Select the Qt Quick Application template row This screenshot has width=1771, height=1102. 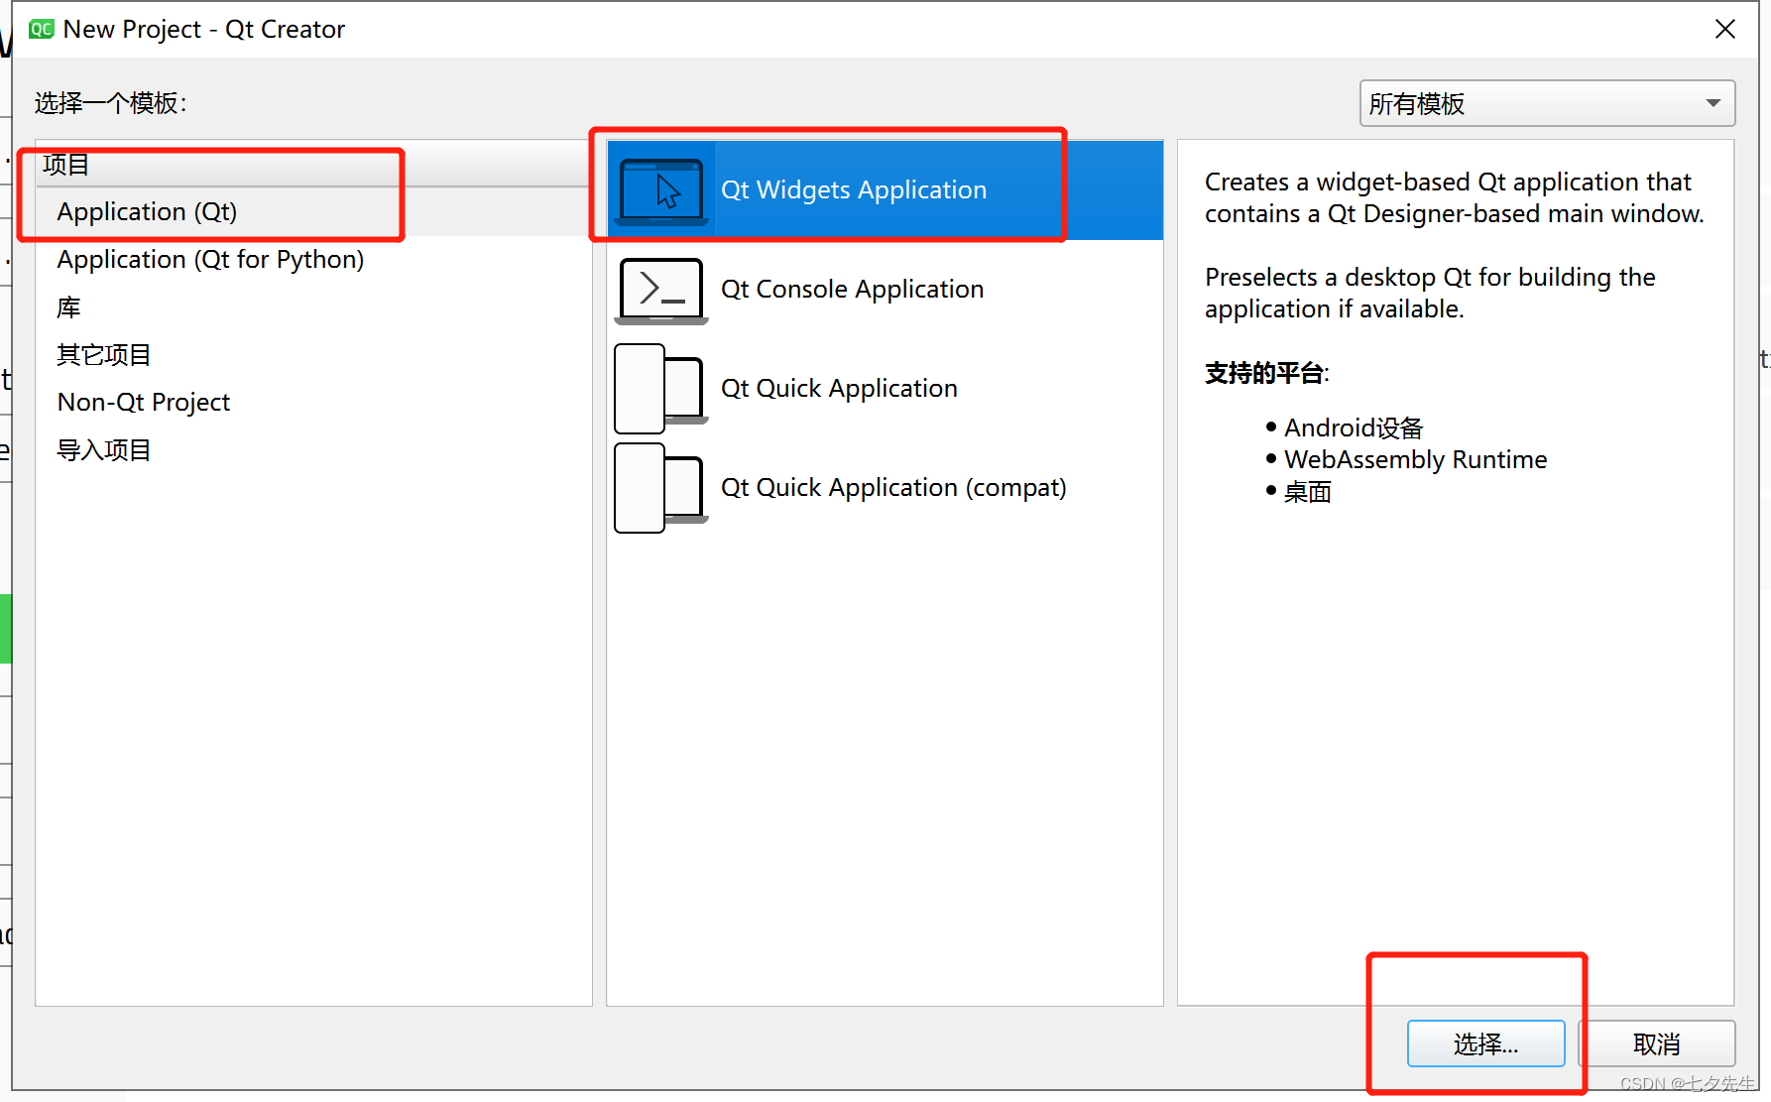839,389
